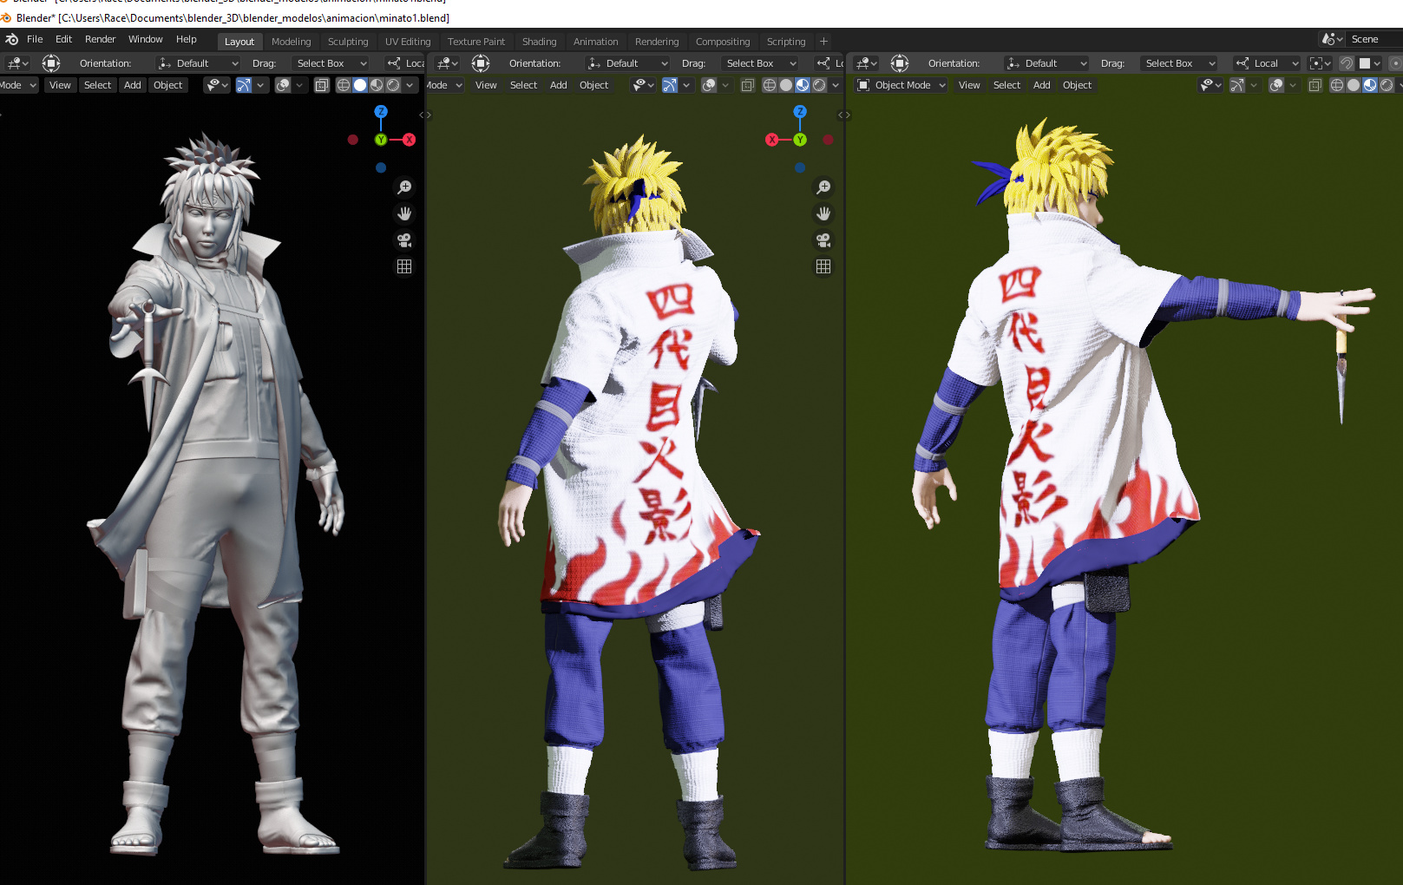Screen dimensions: 1403x885
Task: Toggle gizmo display in left viewport
Action: tap(244, 85)
